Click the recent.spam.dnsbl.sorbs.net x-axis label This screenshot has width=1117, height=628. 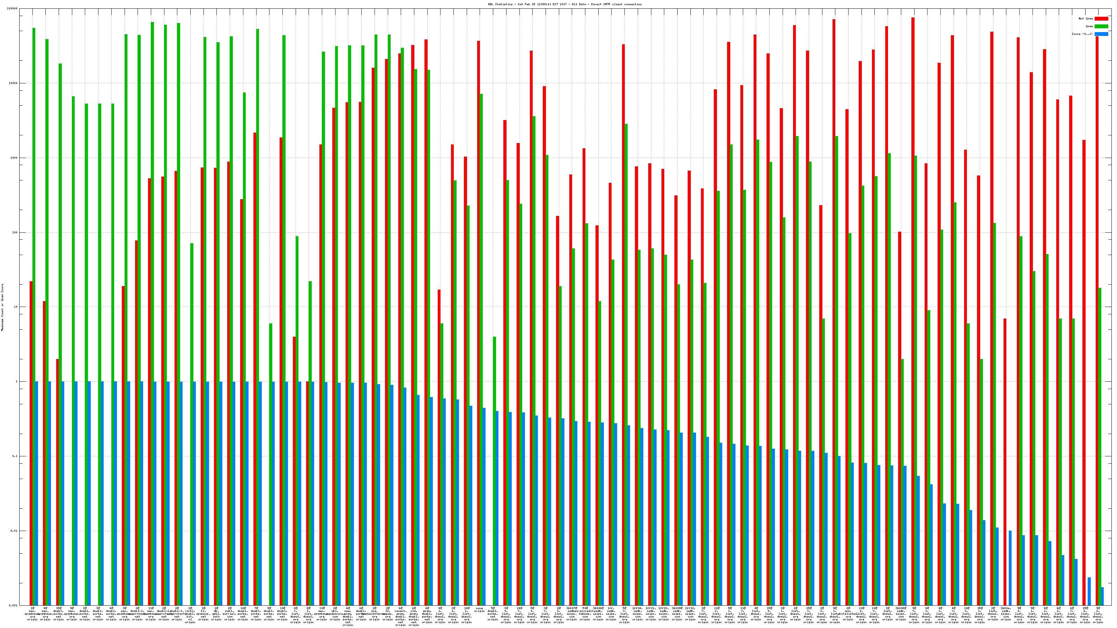pos(400,617)
